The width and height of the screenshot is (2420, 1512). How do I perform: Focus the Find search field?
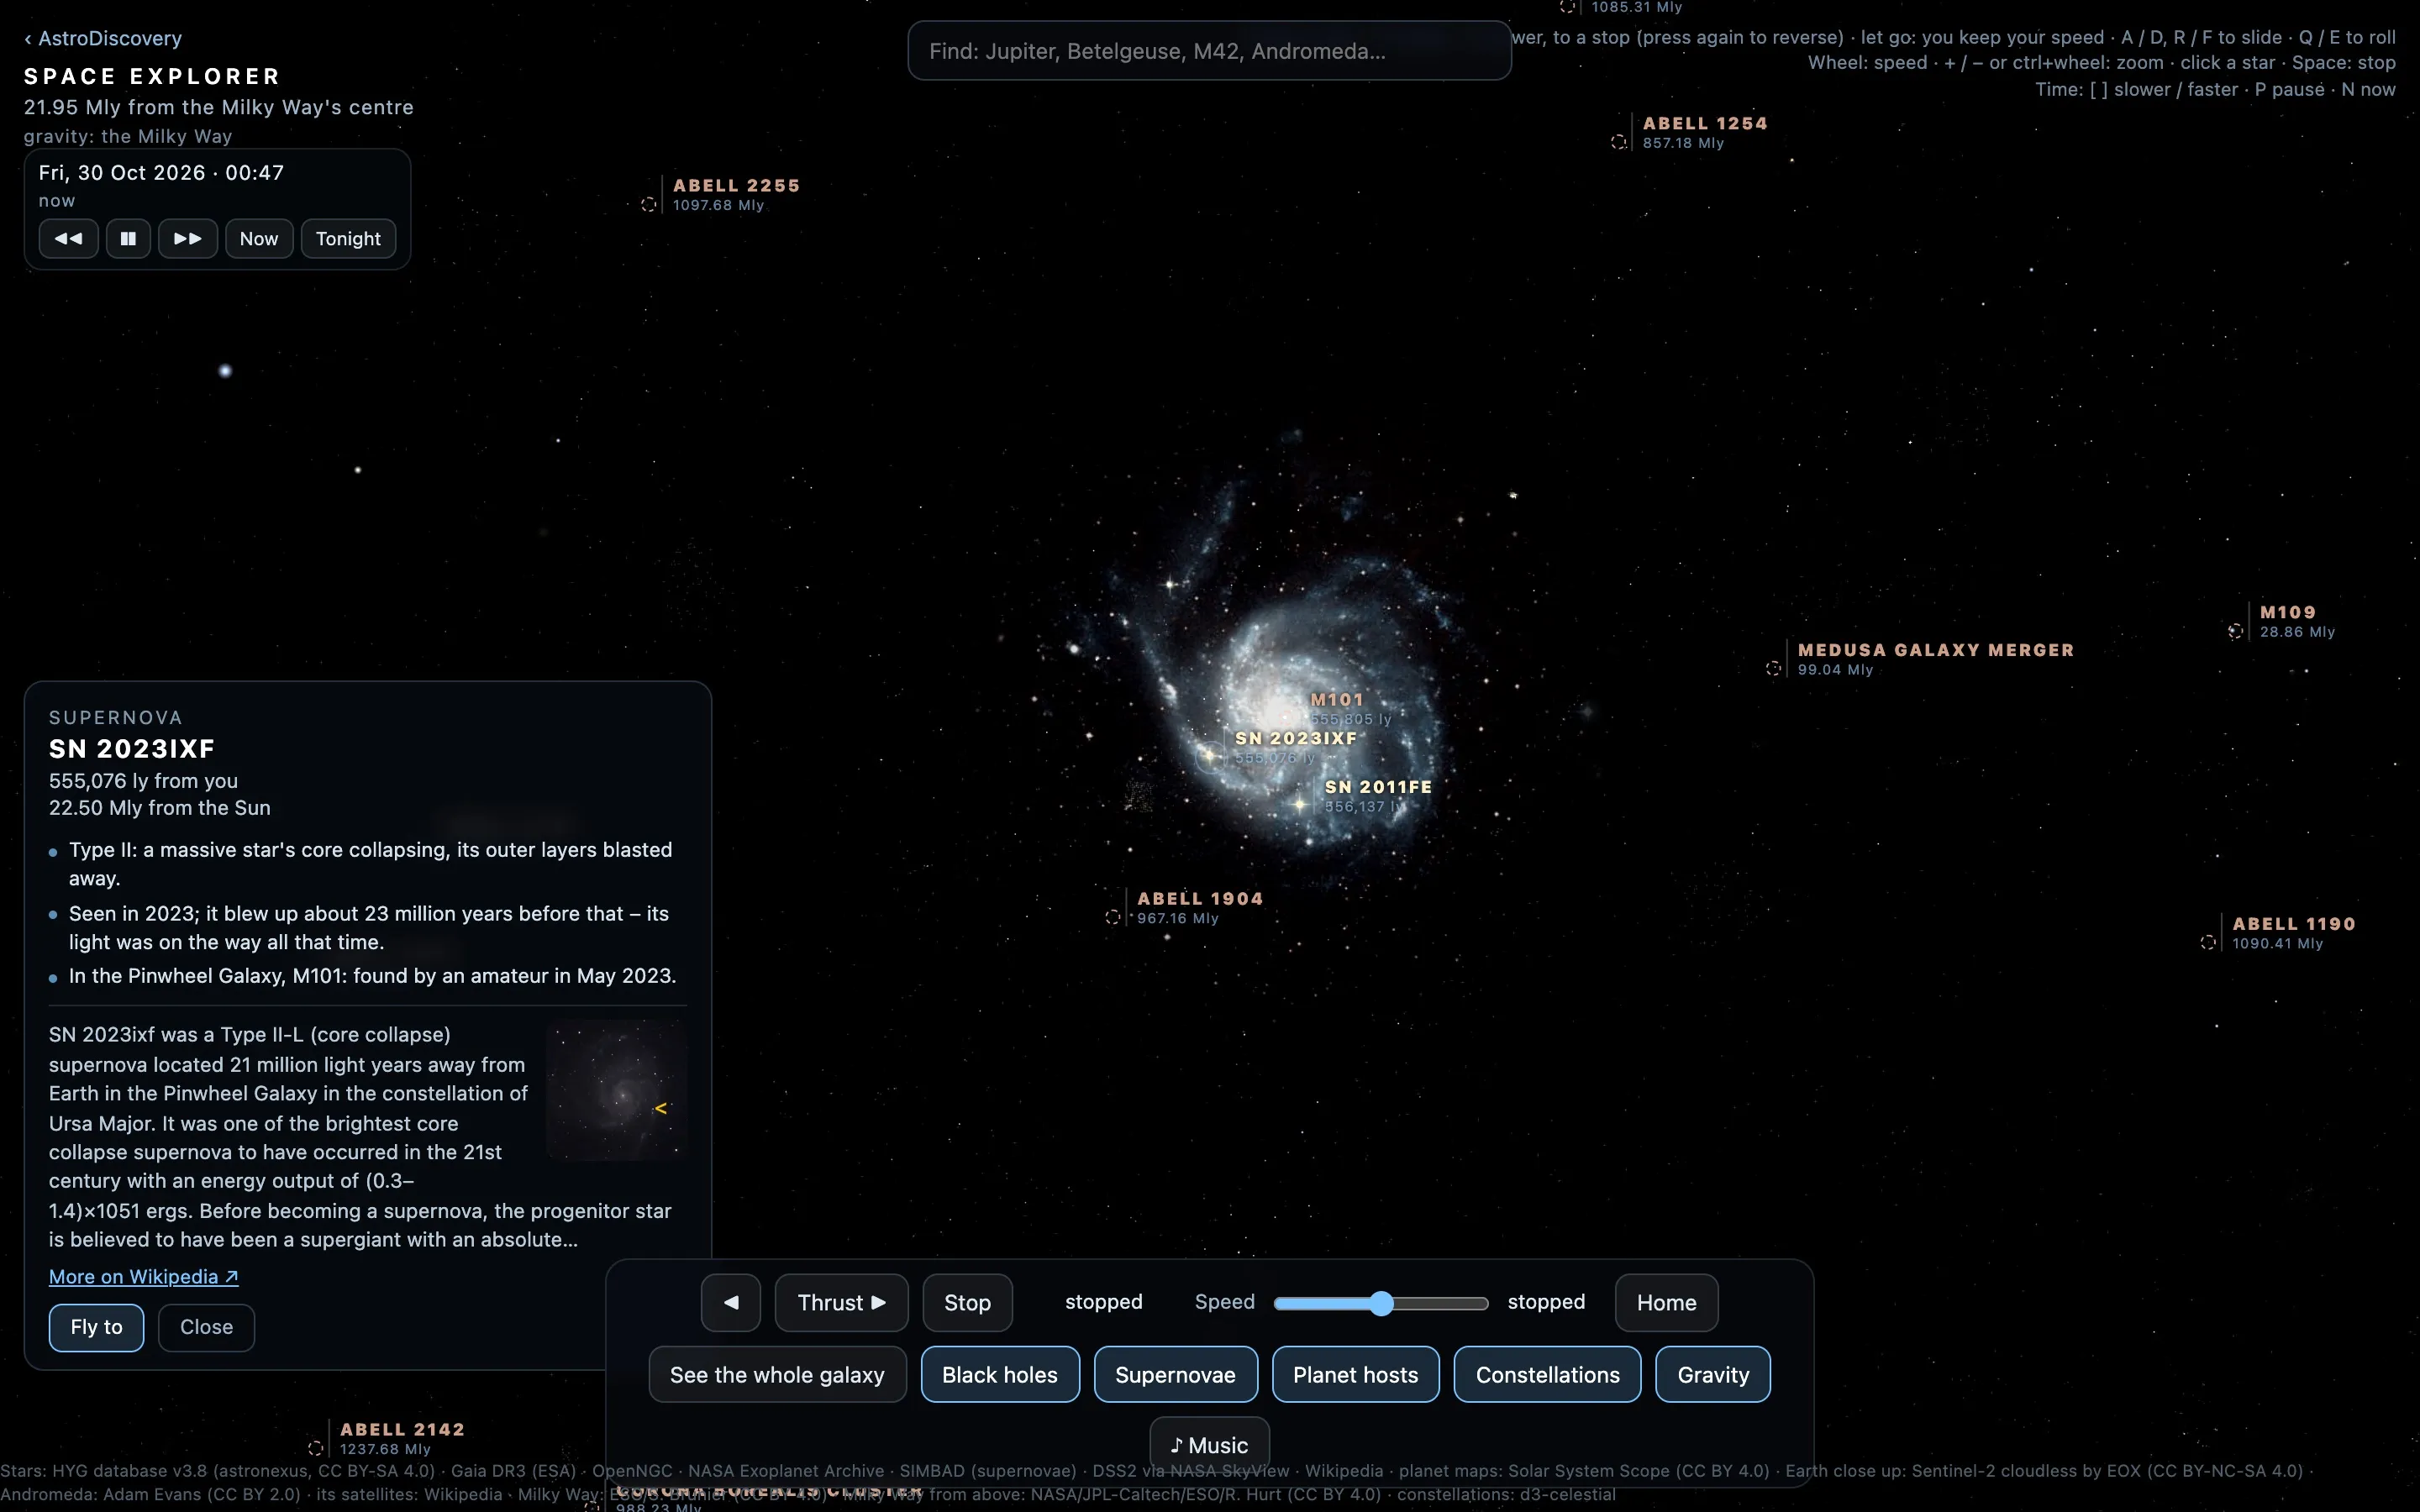coord(1209,51)
